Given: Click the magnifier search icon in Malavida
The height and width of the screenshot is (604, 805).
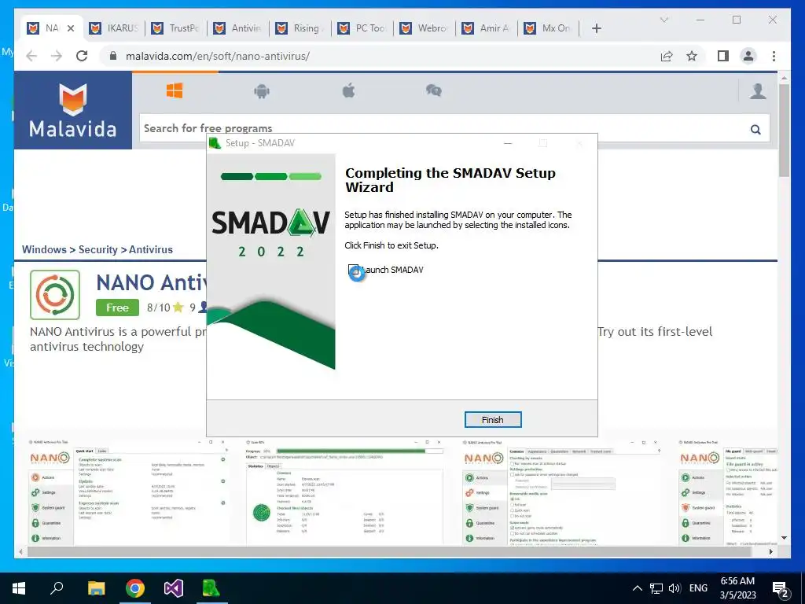Looking at the screenshot, I should pos(755,129).
